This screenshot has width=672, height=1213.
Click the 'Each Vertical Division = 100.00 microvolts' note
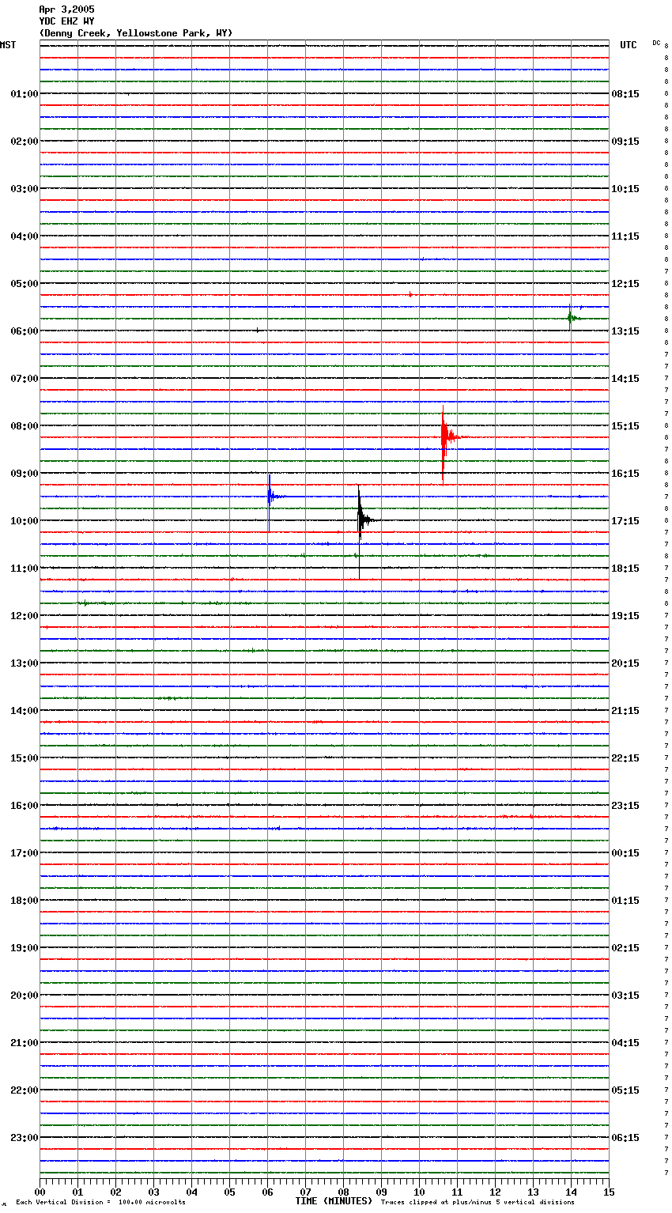pos(100,1203)
